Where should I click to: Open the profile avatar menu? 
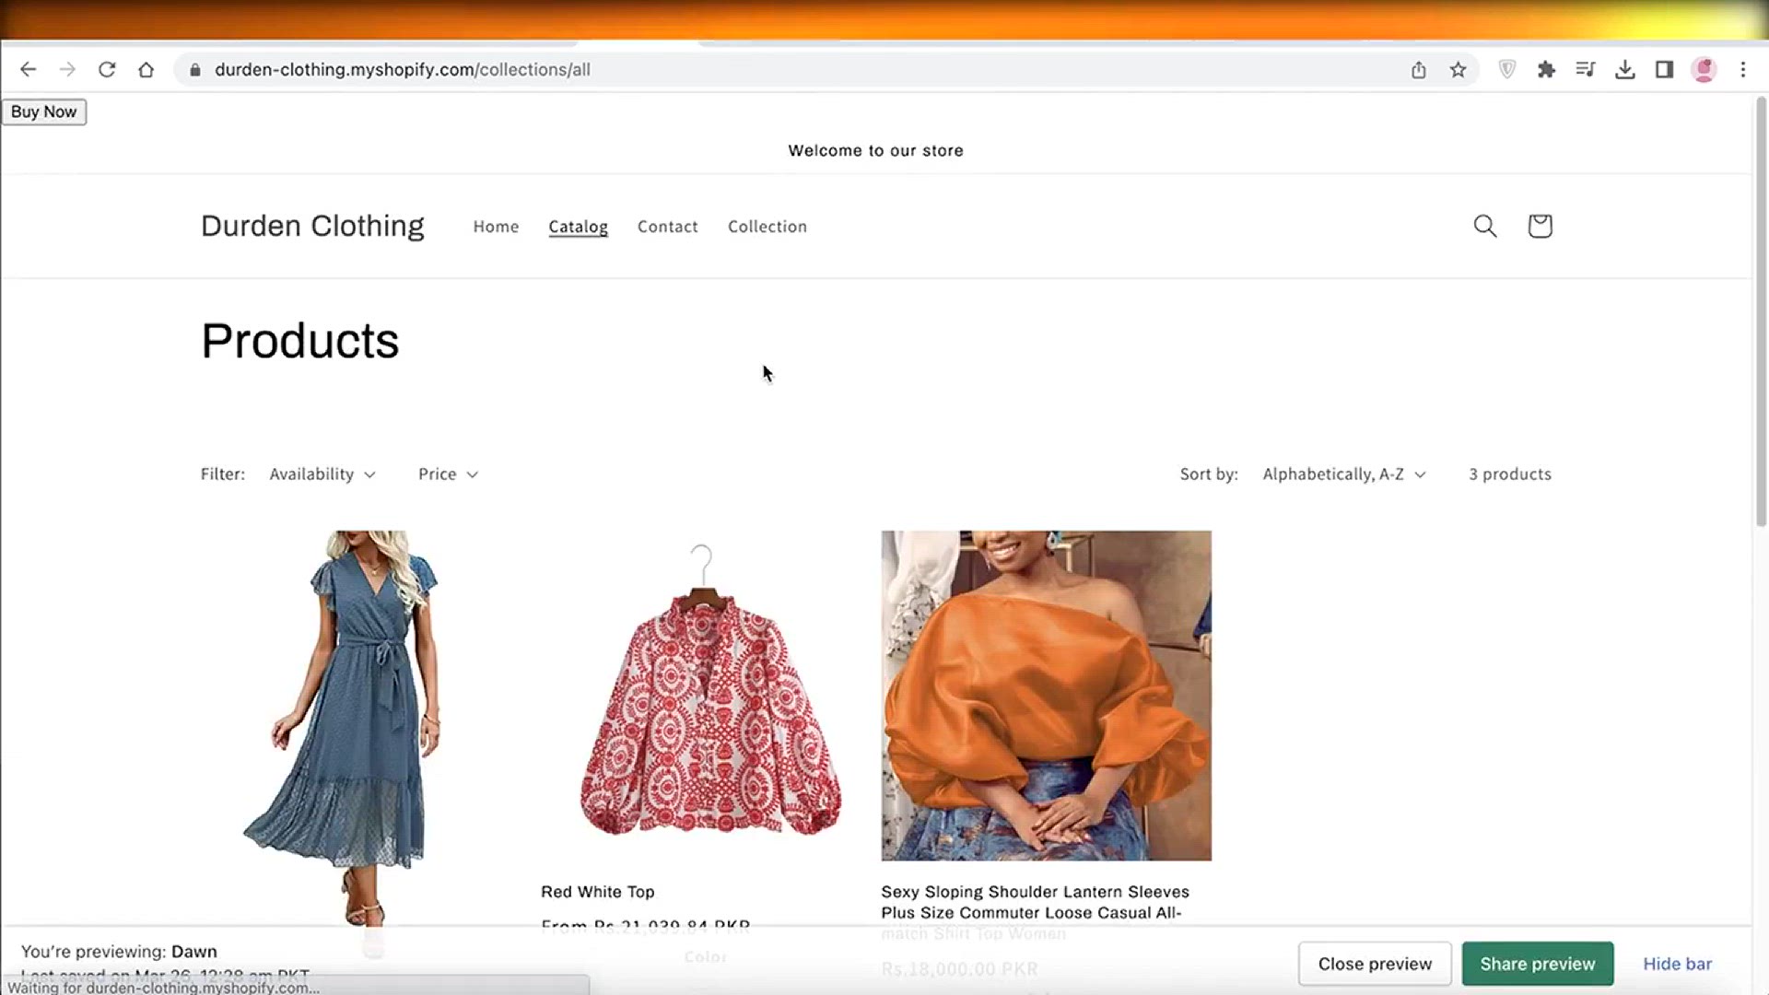click(x=1704, y=69)
